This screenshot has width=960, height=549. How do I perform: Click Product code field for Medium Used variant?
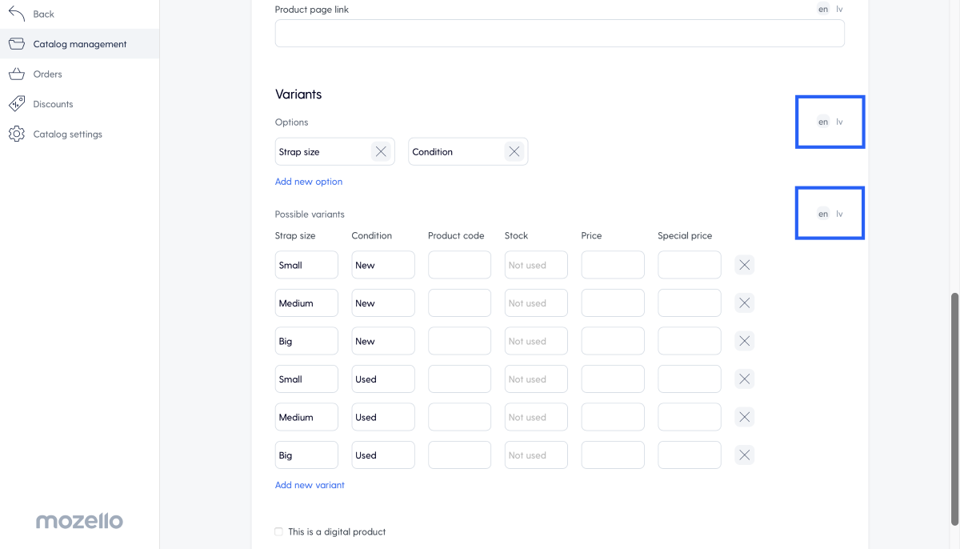459,417
